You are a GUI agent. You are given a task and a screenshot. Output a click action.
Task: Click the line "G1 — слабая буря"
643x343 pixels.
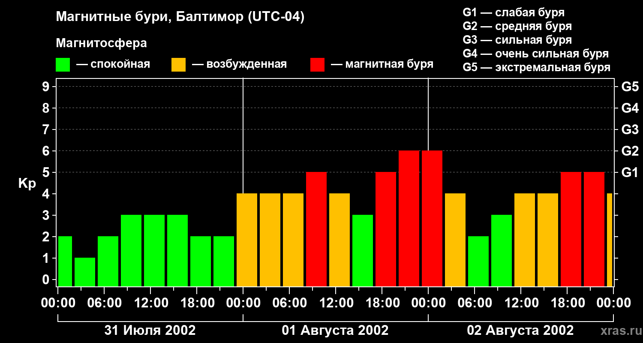coord(514,12)
